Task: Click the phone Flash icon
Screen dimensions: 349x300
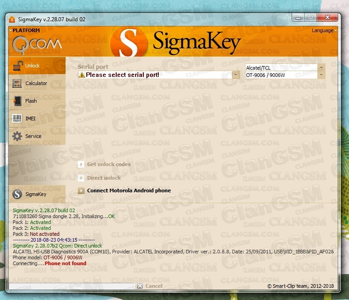Action: pyautogui.click(x=17, y=101)
